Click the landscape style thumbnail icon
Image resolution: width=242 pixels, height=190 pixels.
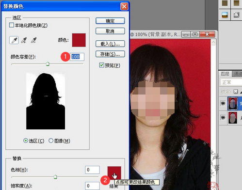pyautogui.click(x=225, y=15)
